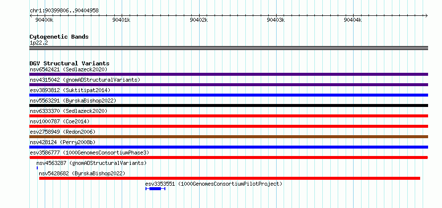
Task: Click the nsv5563291 (ByrskaBishop2022) label
Action: [73, 101]
